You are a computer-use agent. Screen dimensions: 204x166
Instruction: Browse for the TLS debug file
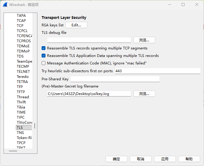pyautogui.click(x=144, y=40)
